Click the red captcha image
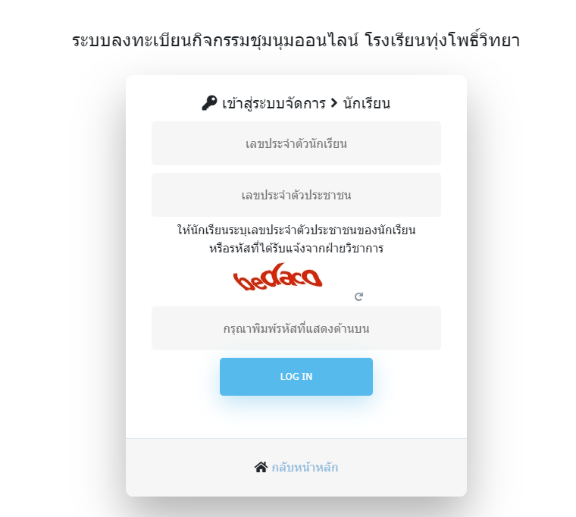Viewport: 576px width, 517px height. click(278, 277)
